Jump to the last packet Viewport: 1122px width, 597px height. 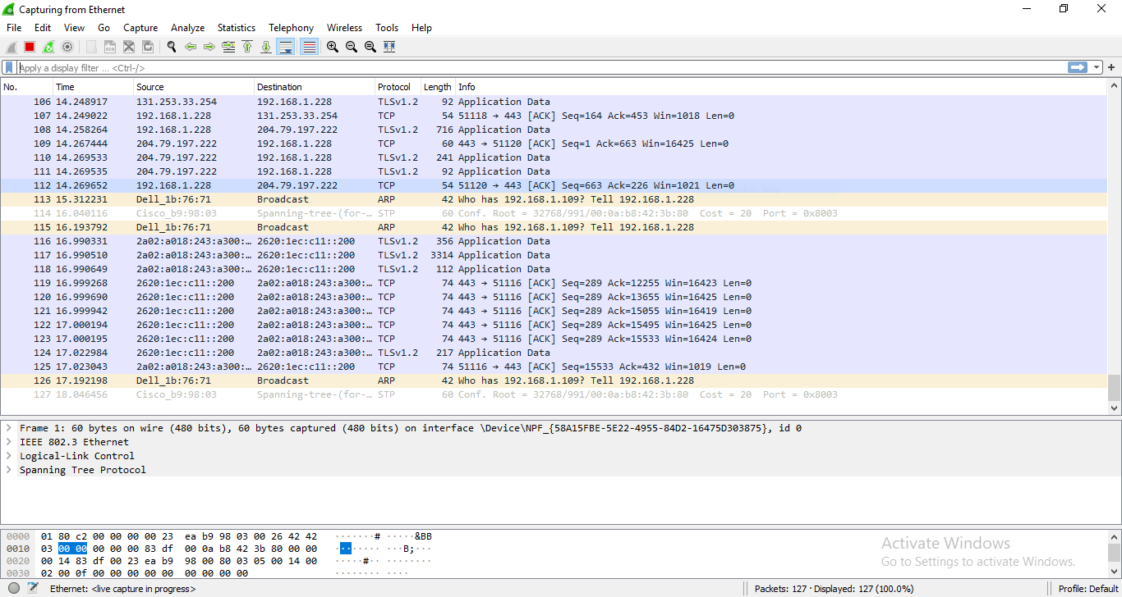(x=266, y=47)
